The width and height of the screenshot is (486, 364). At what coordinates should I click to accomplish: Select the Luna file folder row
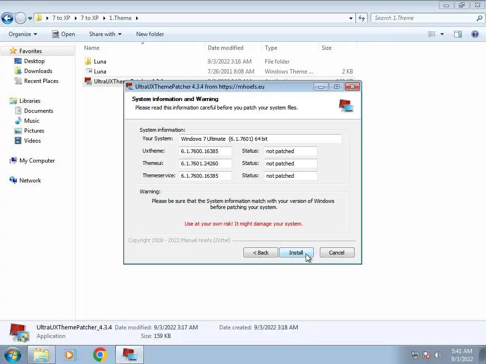coord(218,61)
